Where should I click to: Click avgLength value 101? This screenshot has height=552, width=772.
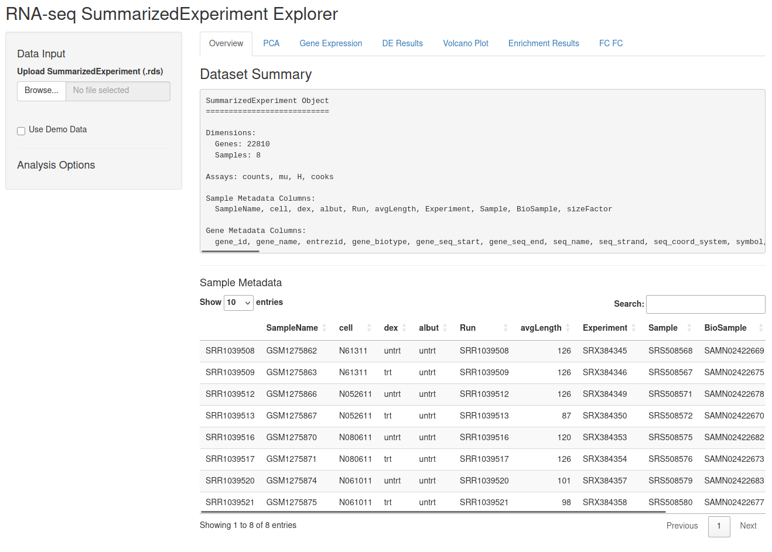point(564,481)
